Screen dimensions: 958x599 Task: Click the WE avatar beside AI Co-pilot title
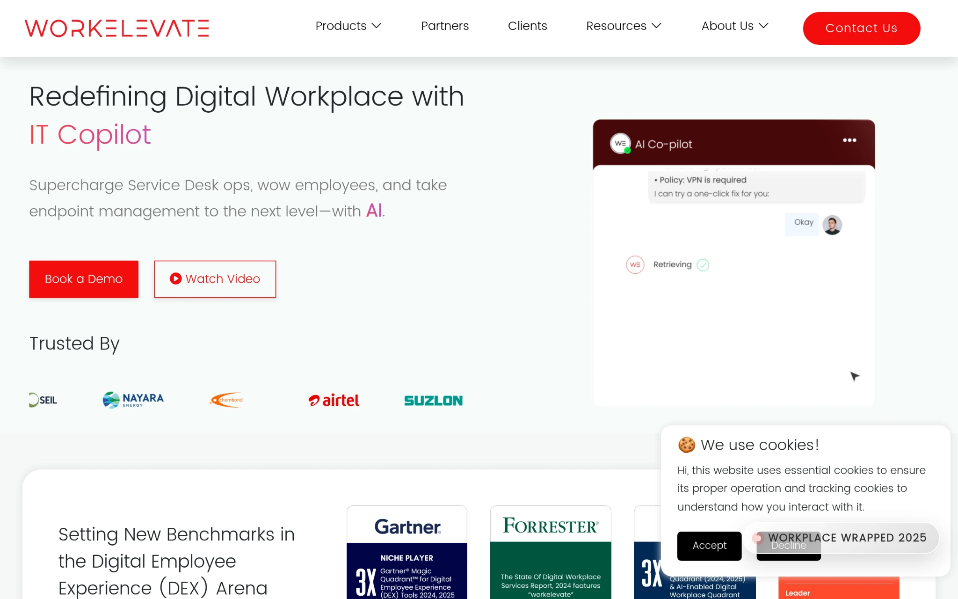tap(620, 143)
